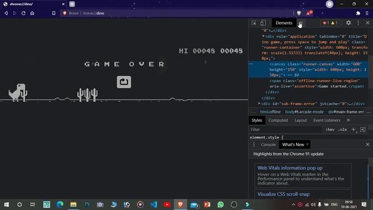Switch to the Layout tab
373x210 pixels.
point(301,120)
